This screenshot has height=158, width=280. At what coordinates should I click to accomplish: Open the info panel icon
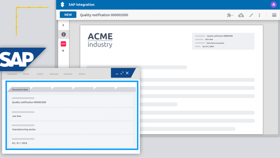(63, 34)
